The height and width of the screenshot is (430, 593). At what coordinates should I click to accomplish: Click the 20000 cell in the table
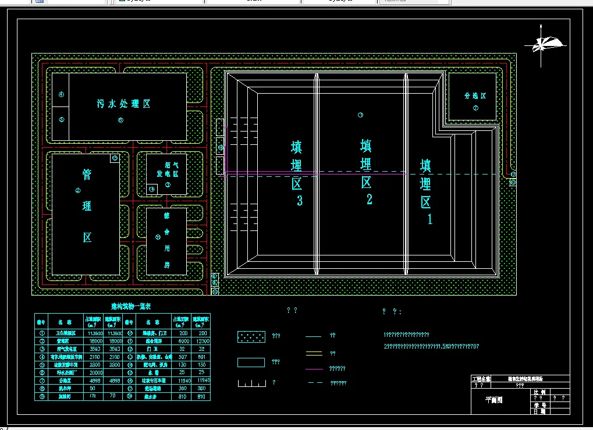point(95,372)
